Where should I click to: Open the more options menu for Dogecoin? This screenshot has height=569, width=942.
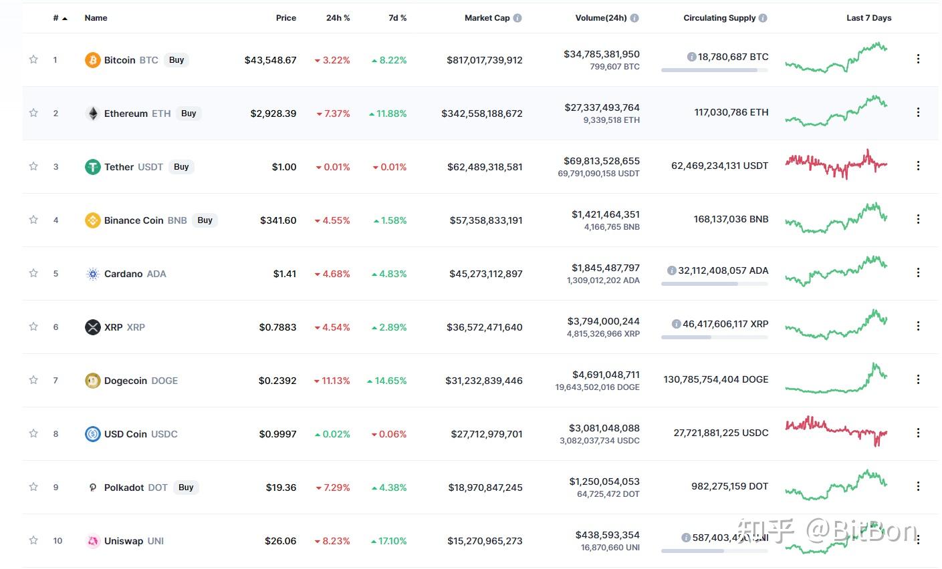(918, 379)
